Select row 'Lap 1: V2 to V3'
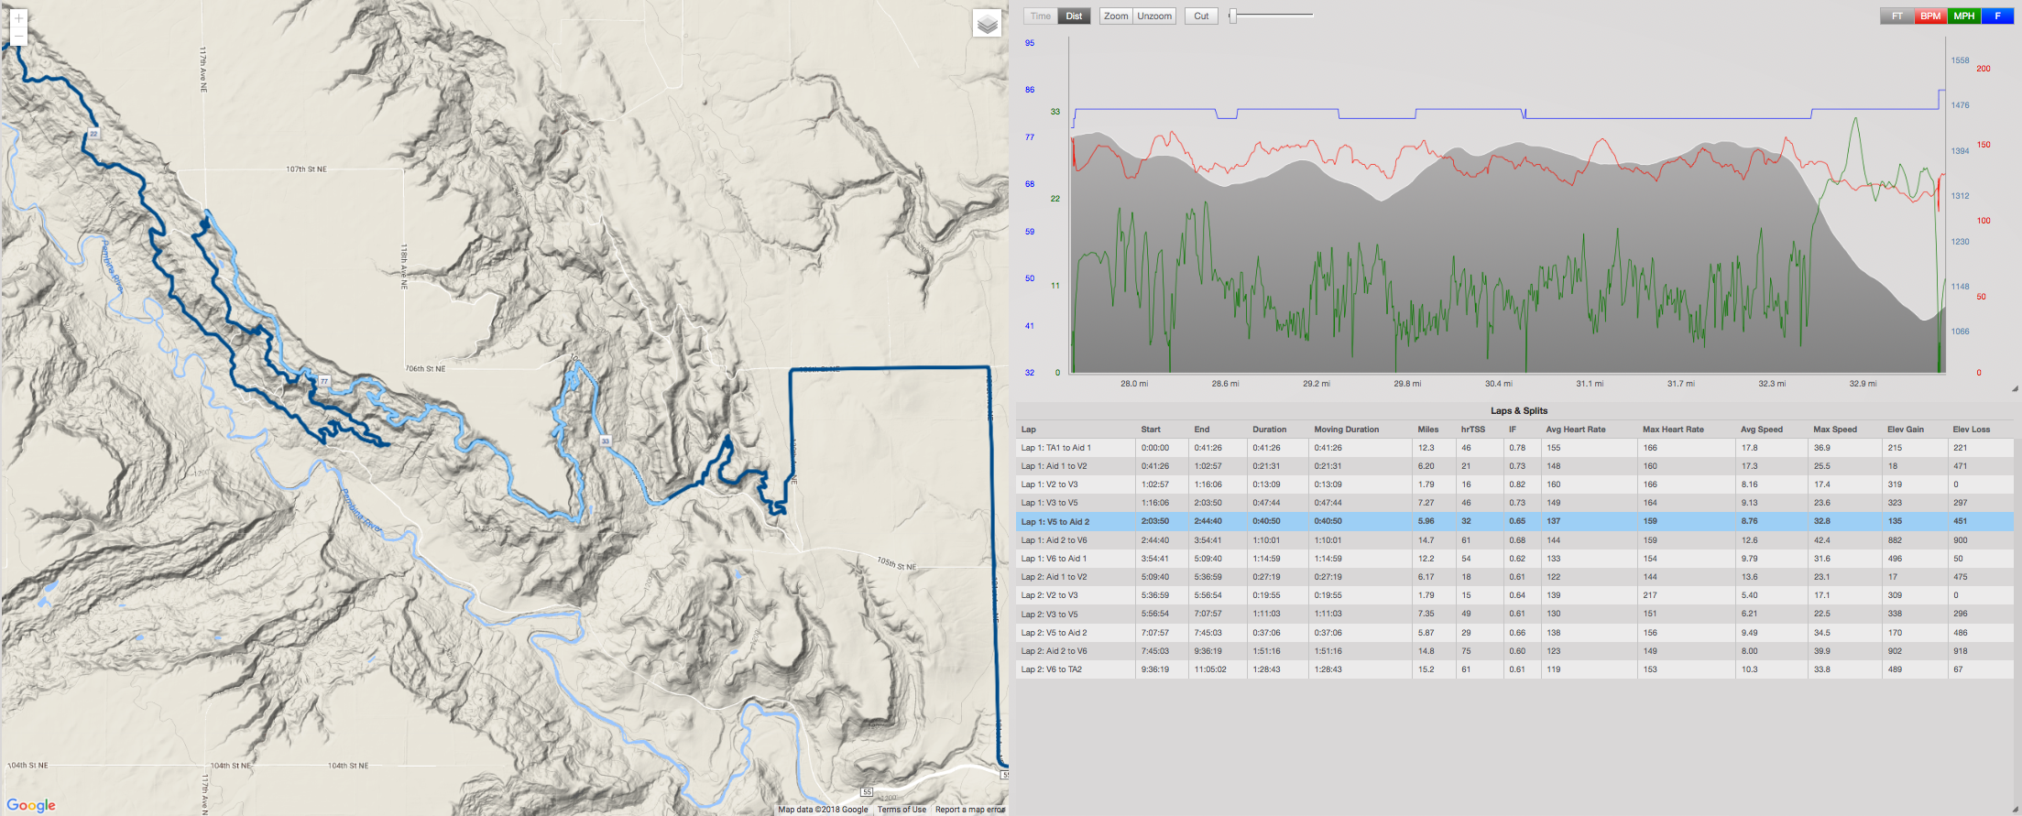Image resolution: width=2022 pixels, height=816 pixels. (x=1514, y=484)
